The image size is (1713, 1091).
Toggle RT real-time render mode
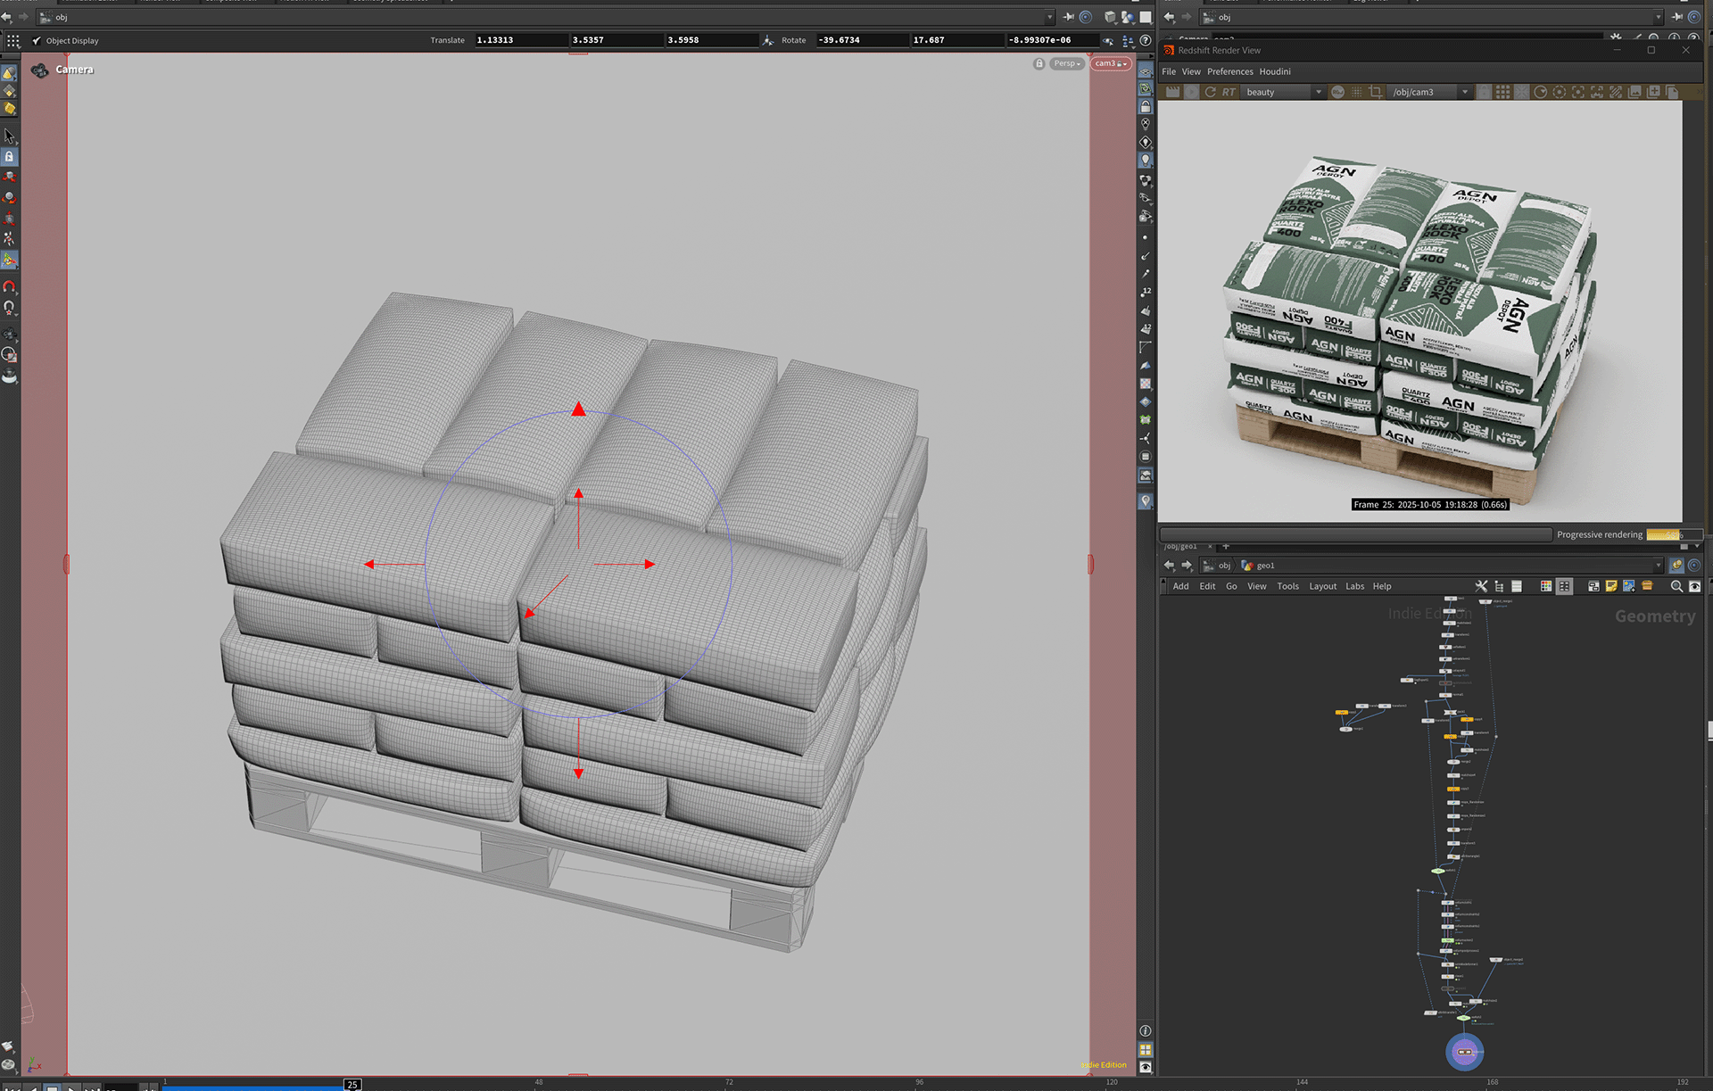point(1229,92)
